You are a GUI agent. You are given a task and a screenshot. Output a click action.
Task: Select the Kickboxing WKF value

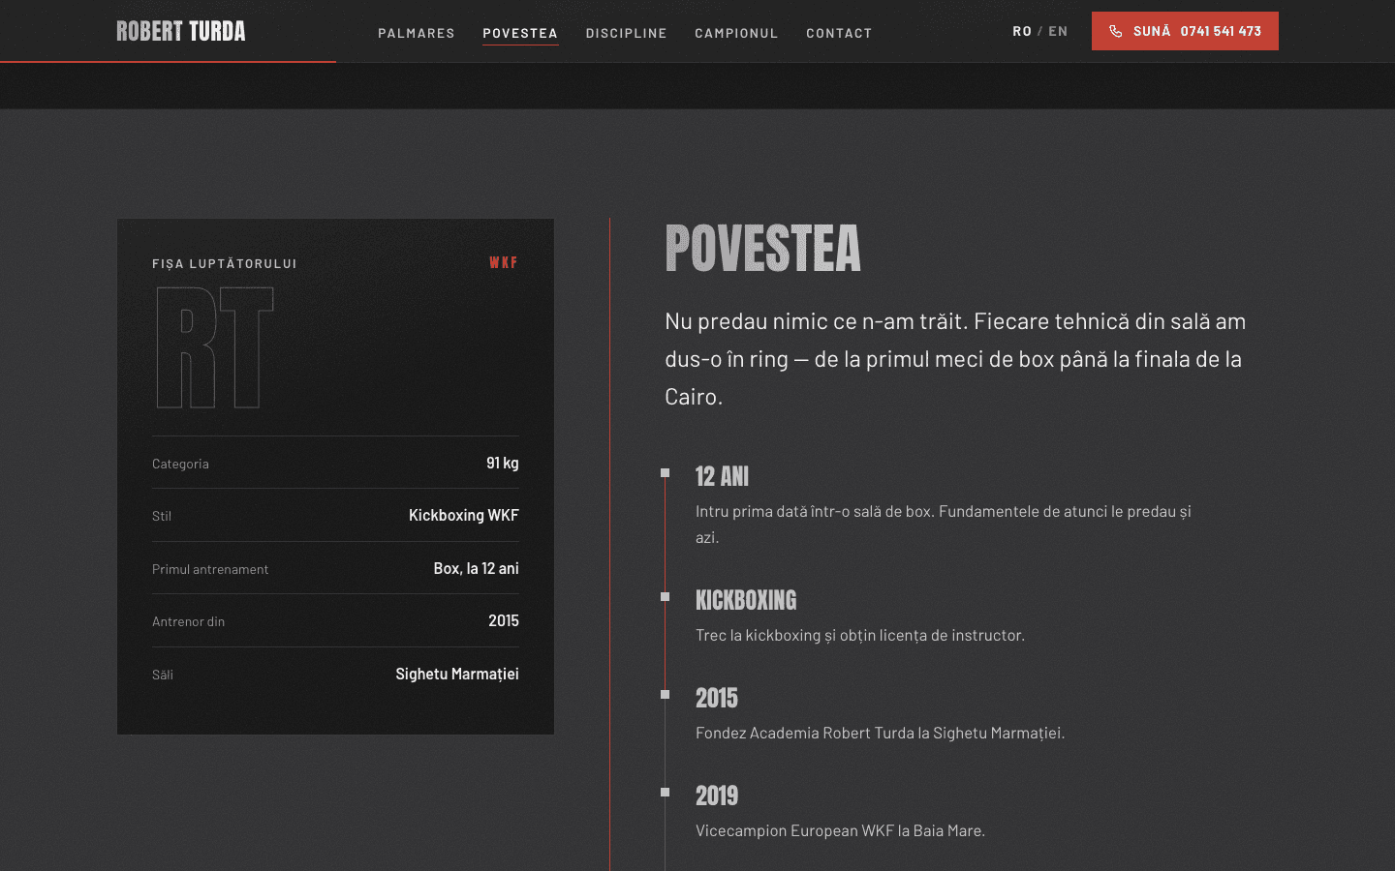[464, 515]
